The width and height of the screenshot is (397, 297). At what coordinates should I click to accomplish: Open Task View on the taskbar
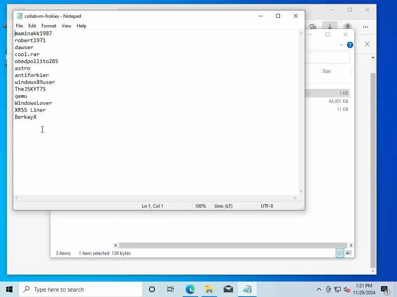point(171,289)
